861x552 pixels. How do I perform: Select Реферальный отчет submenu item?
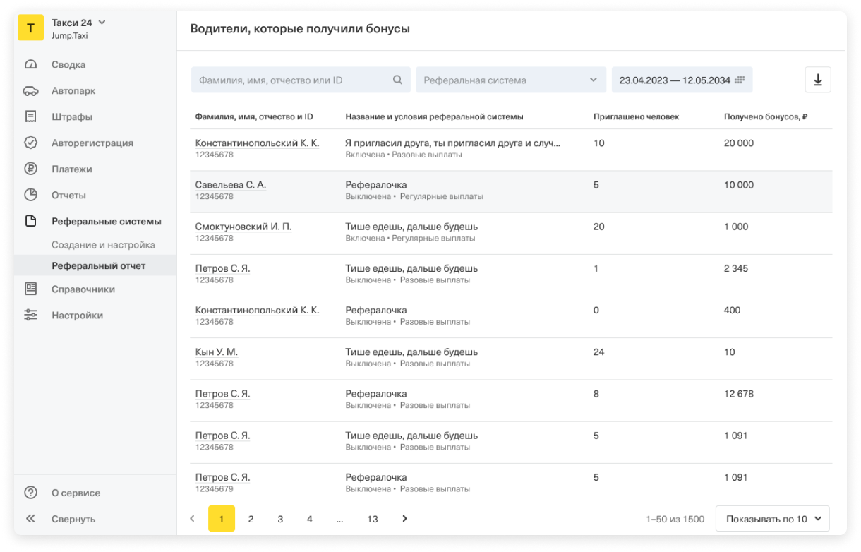point(99,266)
